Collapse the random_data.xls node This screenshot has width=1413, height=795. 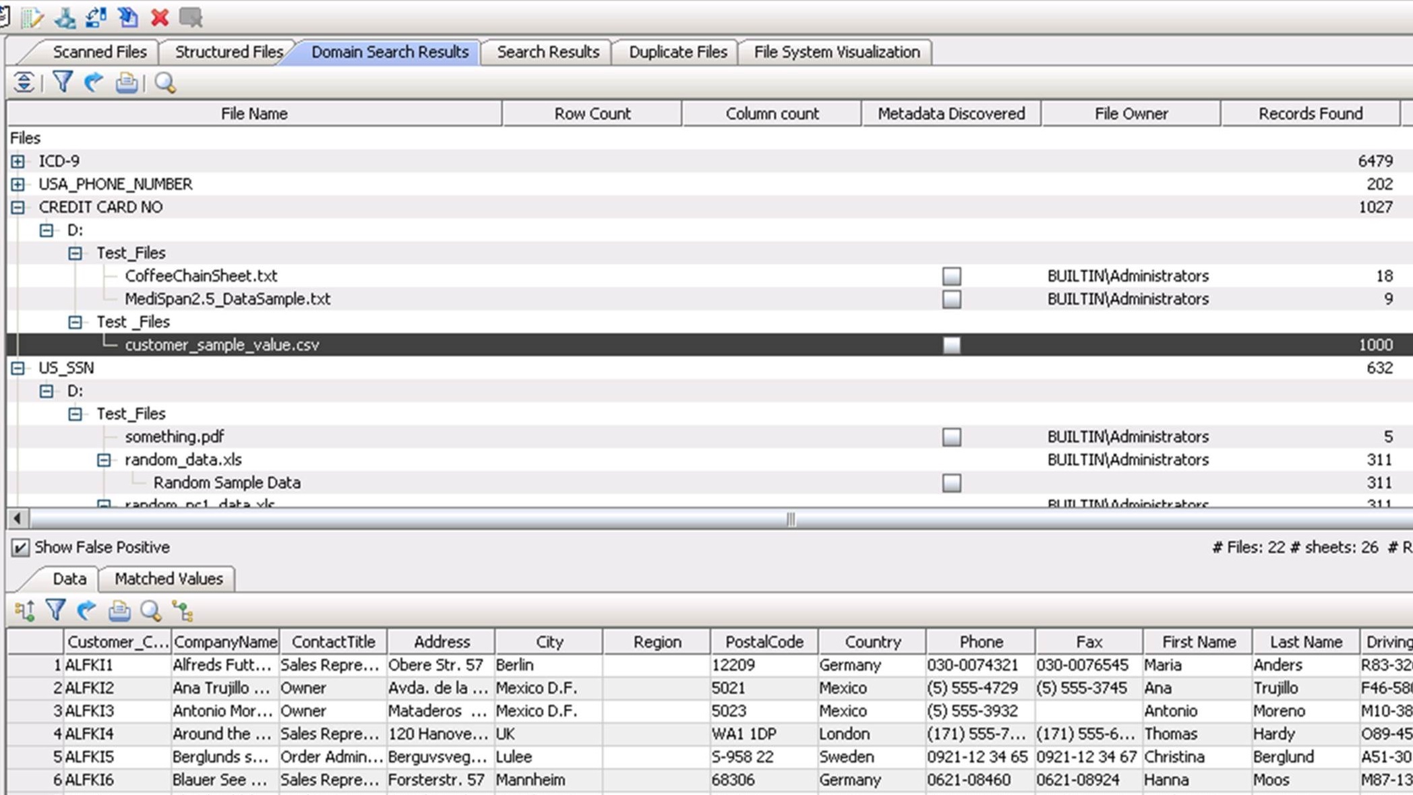point(104,460)
